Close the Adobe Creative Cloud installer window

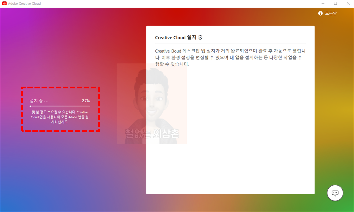click(348, 4)
